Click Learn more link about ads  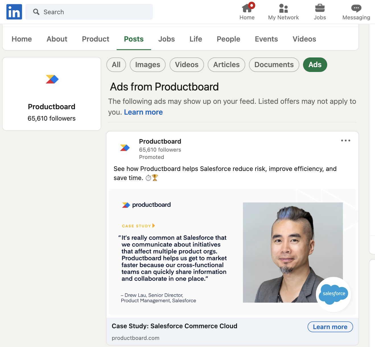click(143, 112)
